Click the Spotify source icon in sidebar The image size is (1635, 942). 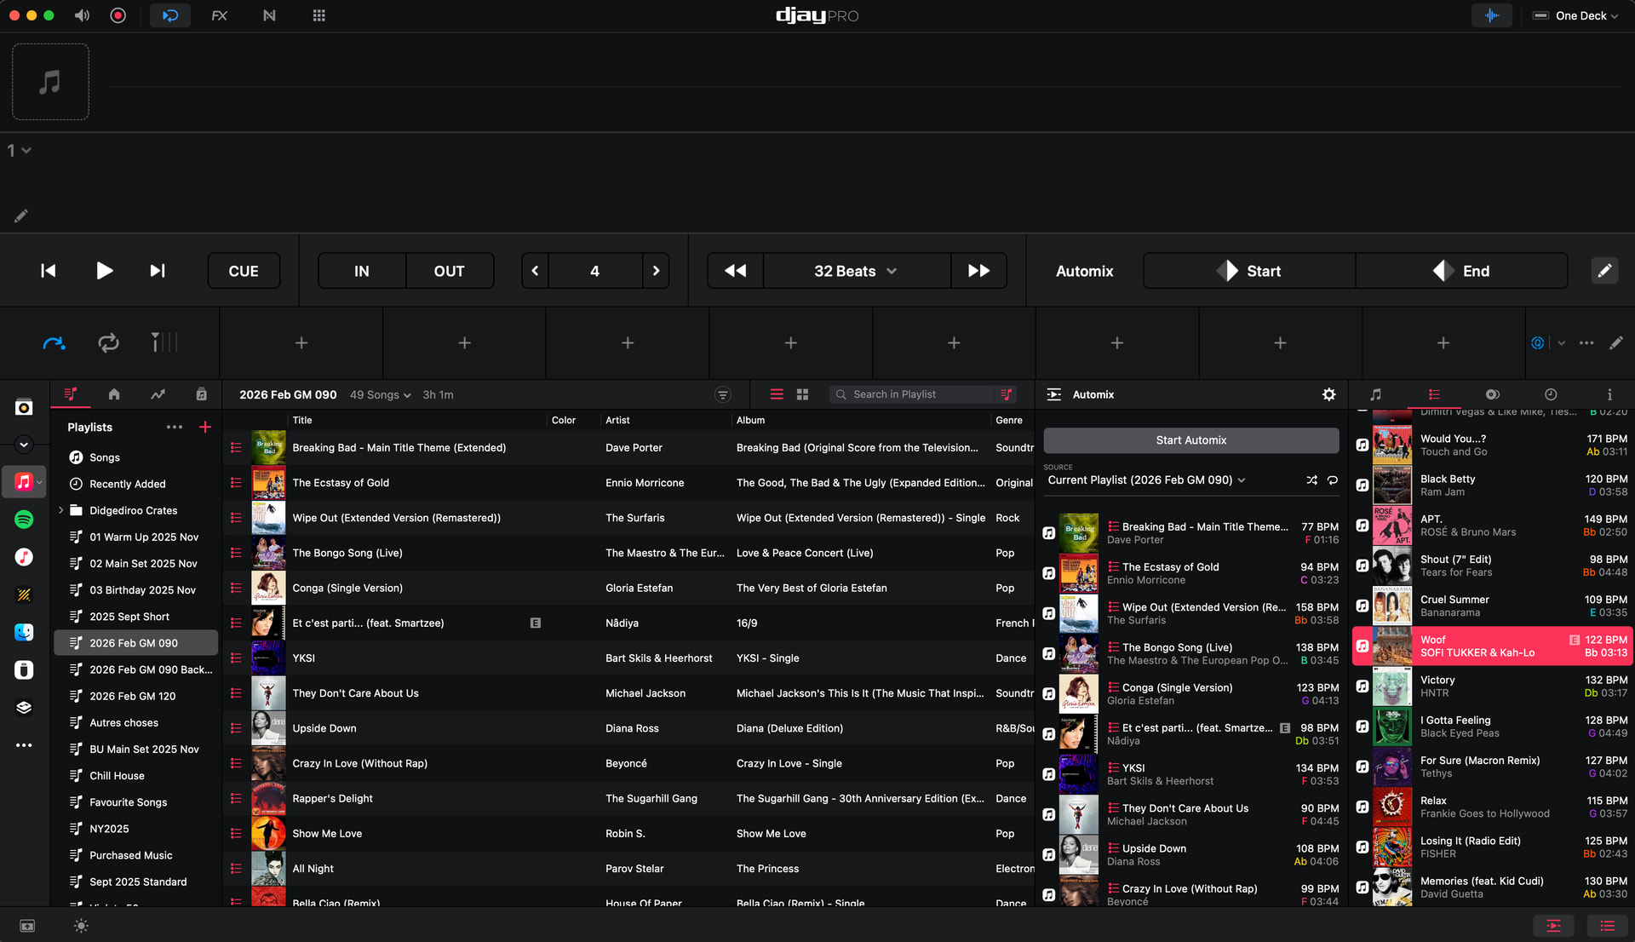[x=24, y=520]
